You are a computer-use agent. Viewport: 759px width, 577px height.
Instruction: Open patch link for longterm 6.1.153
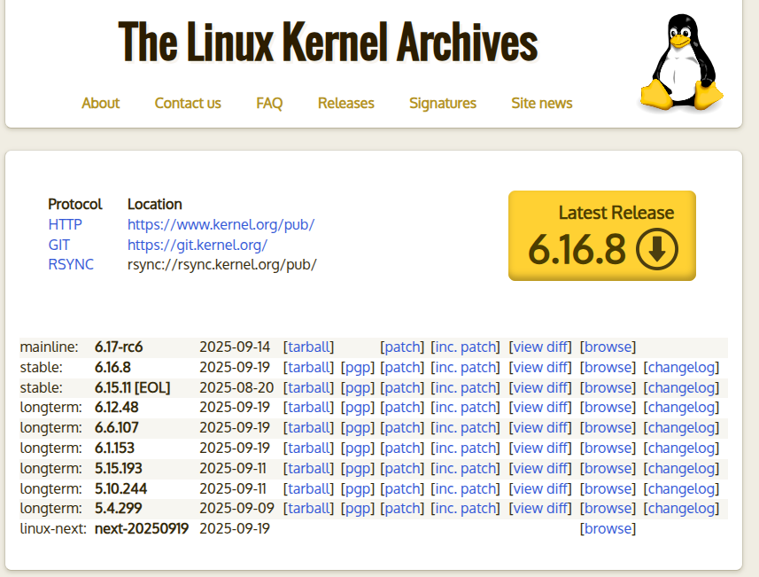click(x=402, y=448)
